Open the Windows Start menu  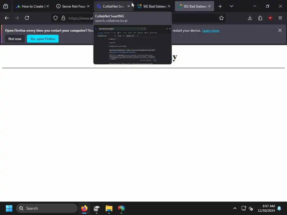9,208
